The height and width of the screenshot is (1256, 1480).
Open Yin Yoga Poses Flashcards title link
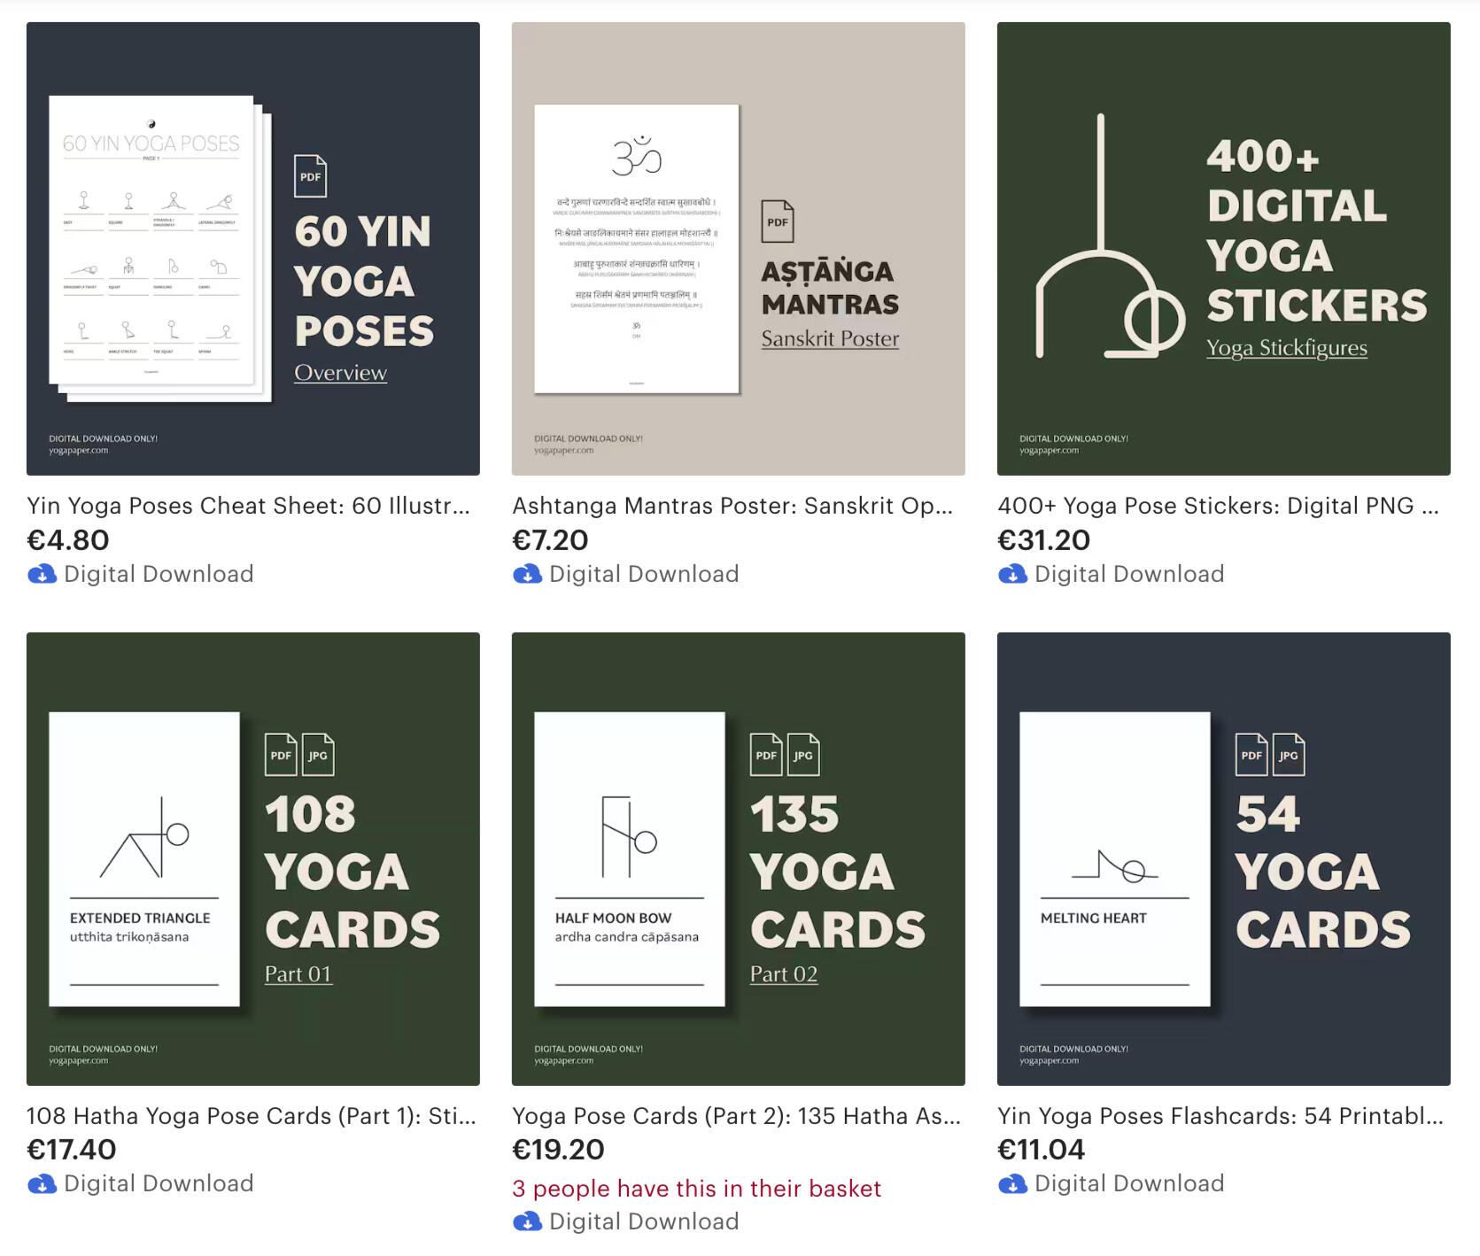point(1220,1116)
